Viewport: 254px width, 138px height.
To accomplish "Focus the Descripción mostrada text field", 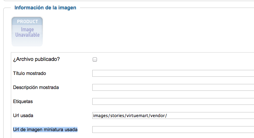I will coord(173,87).
